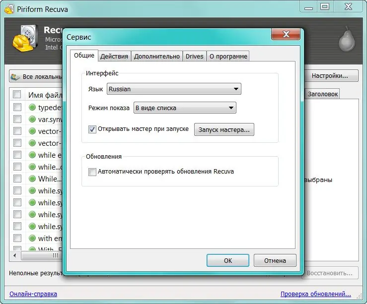The height and width of the screenshot is (304, 367).
Task: Open the О программе tab
Action: (x=228, y=57)
